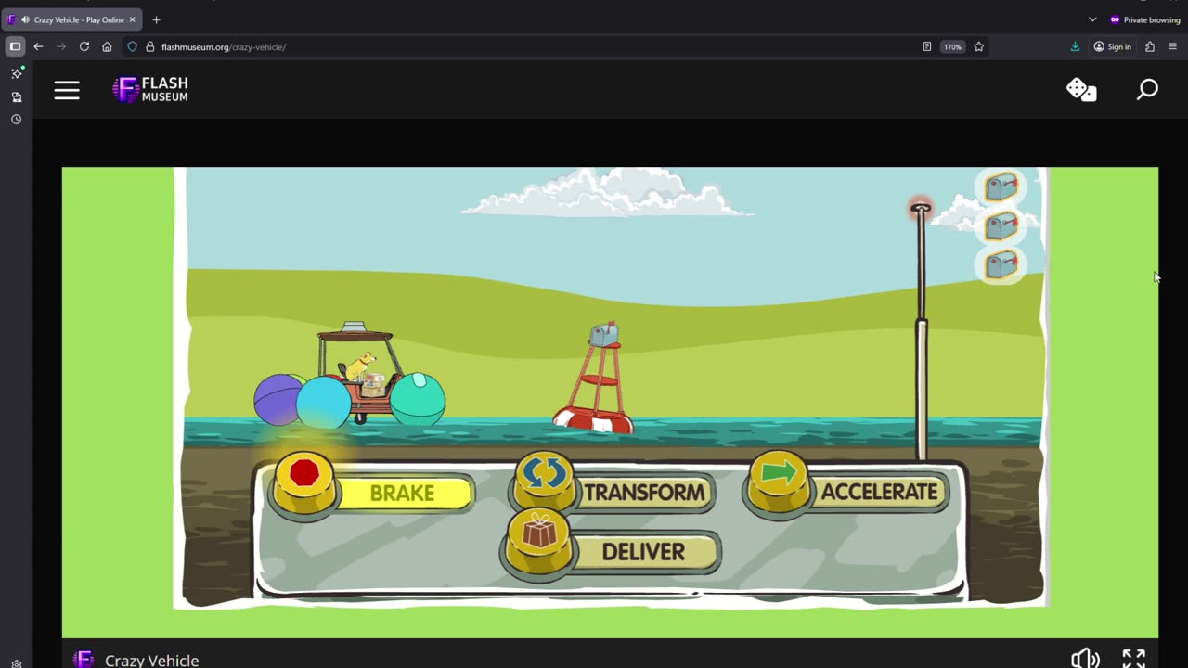Screen dimensions: 1188x668
Task: Click the TRANSFORM label in game
Action: (x=644, y=493)
